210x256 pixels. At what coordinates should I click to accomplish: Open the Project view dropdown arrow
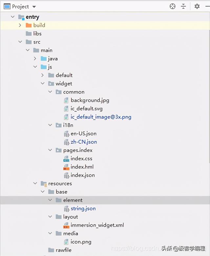coord(34,7)
